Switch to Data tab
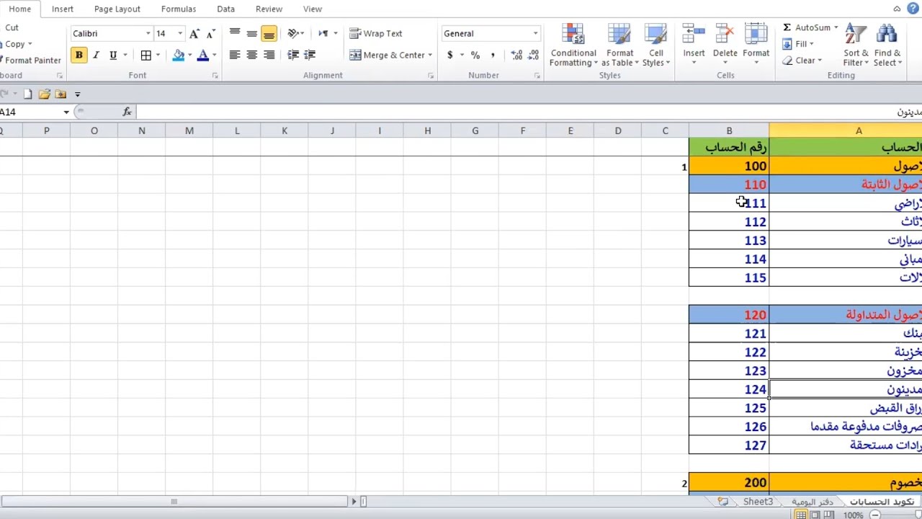This screenshot has width=922, height=519. [225, 9]
